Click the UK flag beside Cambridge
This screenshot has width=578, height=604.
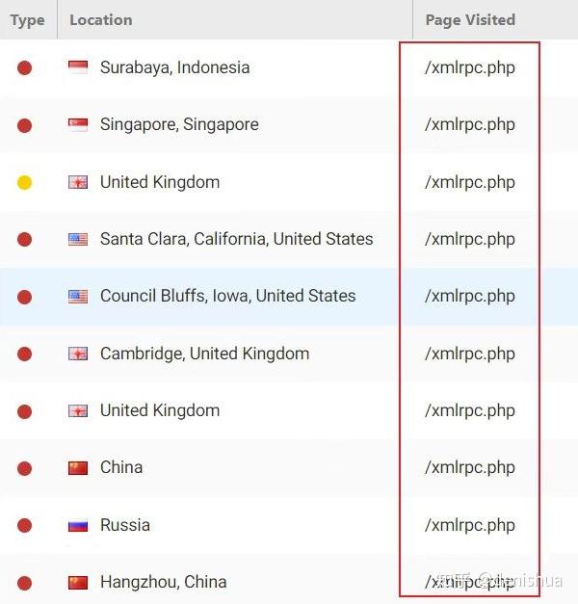tap(78, 354)
